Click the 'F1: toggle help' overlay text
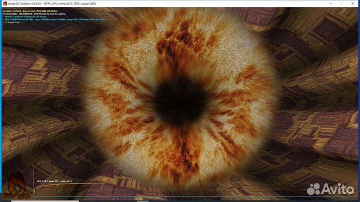Viewport: 360px width, 202px height. 12,22
